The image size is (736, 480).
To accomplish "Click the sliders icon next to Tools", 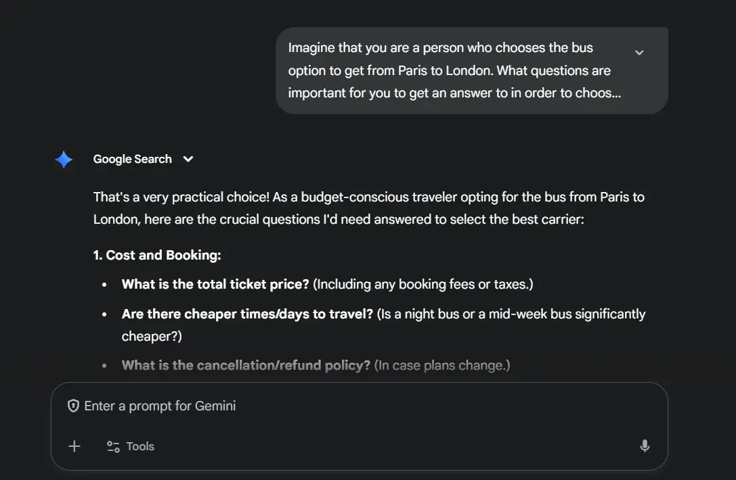I will point(113,446).
